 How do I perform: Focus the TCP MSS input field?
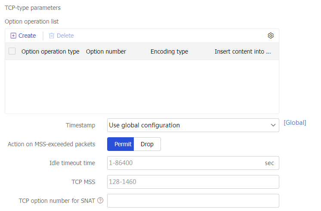coord(193,182)
